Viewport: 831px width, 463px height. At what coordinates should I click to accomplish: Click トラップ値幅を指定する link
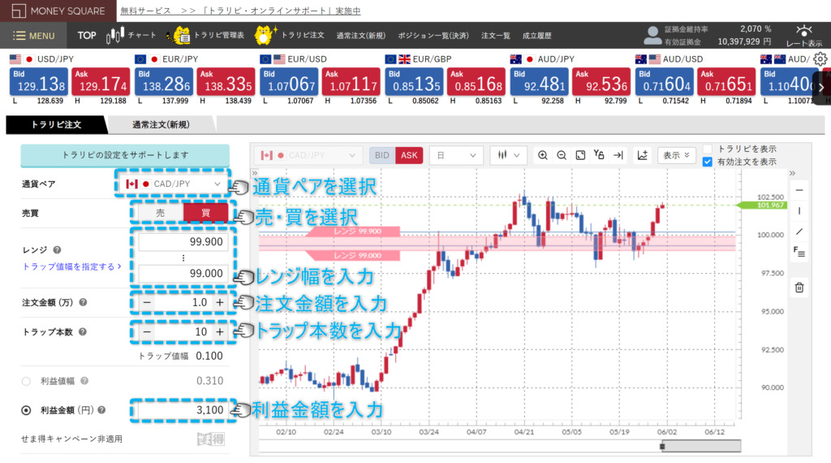71,266
